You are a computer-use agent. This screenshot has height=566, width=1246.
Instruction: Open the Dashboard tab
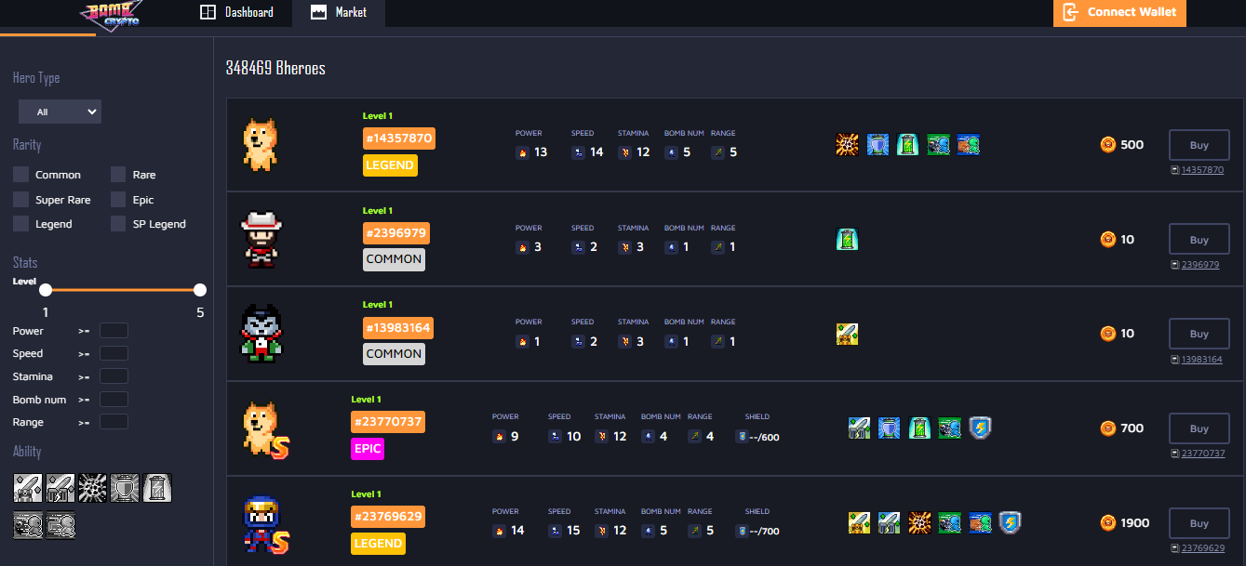[x=236, y=13]
